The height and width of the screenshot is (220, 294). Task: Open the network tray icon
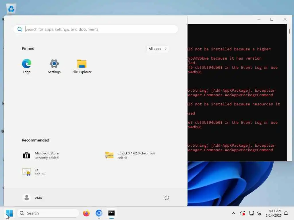point(252,213)
